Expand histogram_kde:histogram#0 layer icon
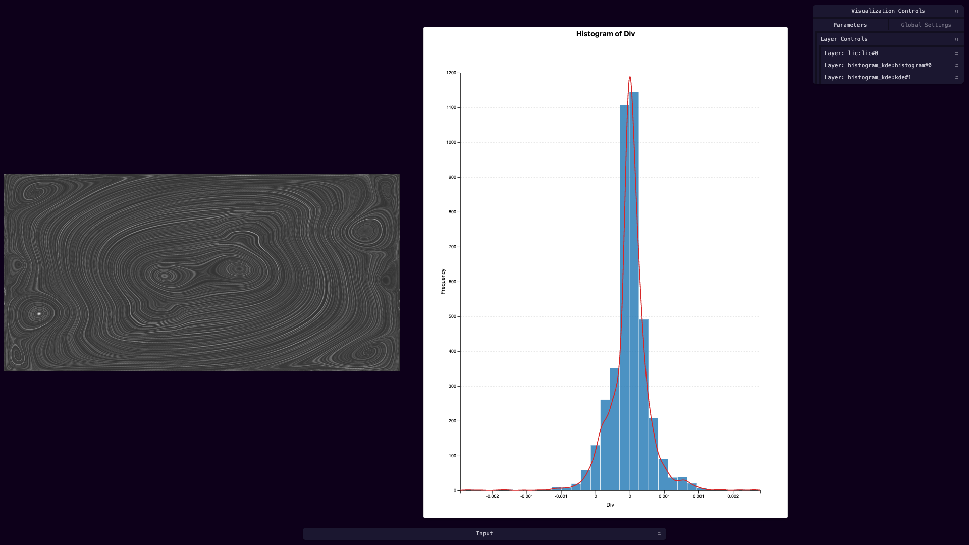Viewport: 969px width, 545px height. 956,66
